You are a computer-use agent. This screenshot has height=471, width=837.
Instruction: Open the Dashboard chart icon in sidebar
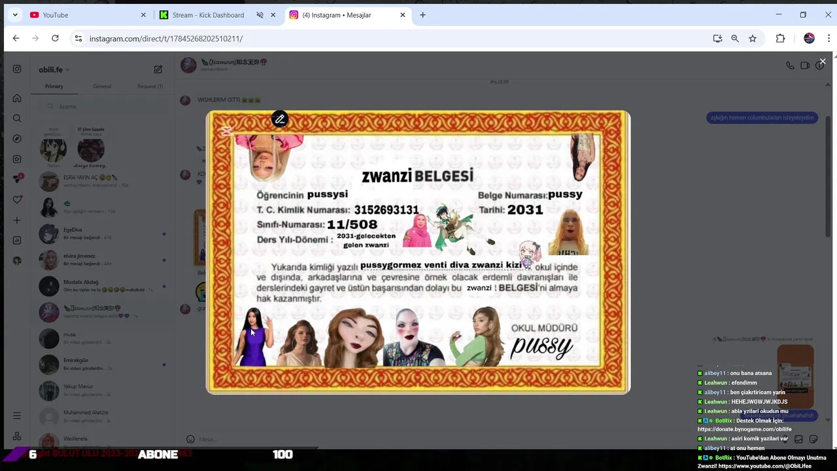click(17, 240)
